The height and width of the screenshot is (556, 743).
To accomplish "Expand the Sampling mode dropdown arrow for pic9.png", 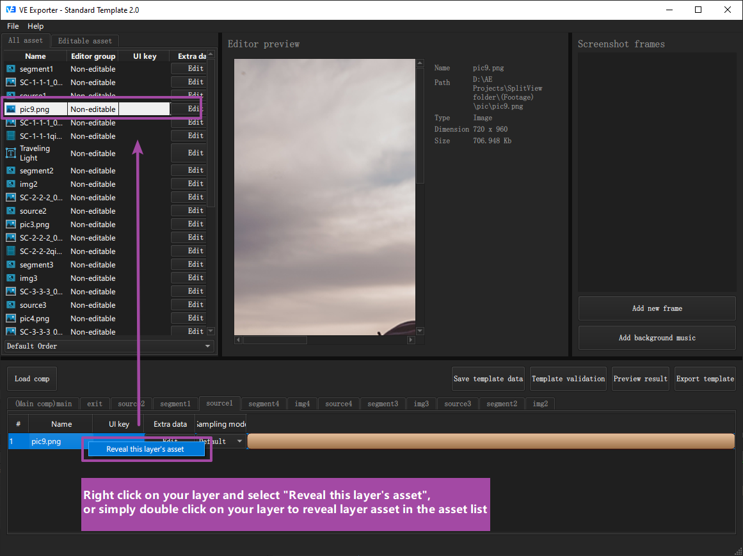I will click(240, 441).
